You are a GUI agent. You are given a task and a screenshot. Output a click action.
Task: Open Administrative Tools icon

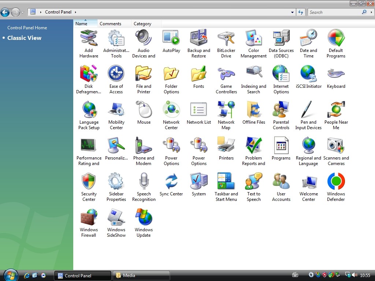[x=116, y=38]
